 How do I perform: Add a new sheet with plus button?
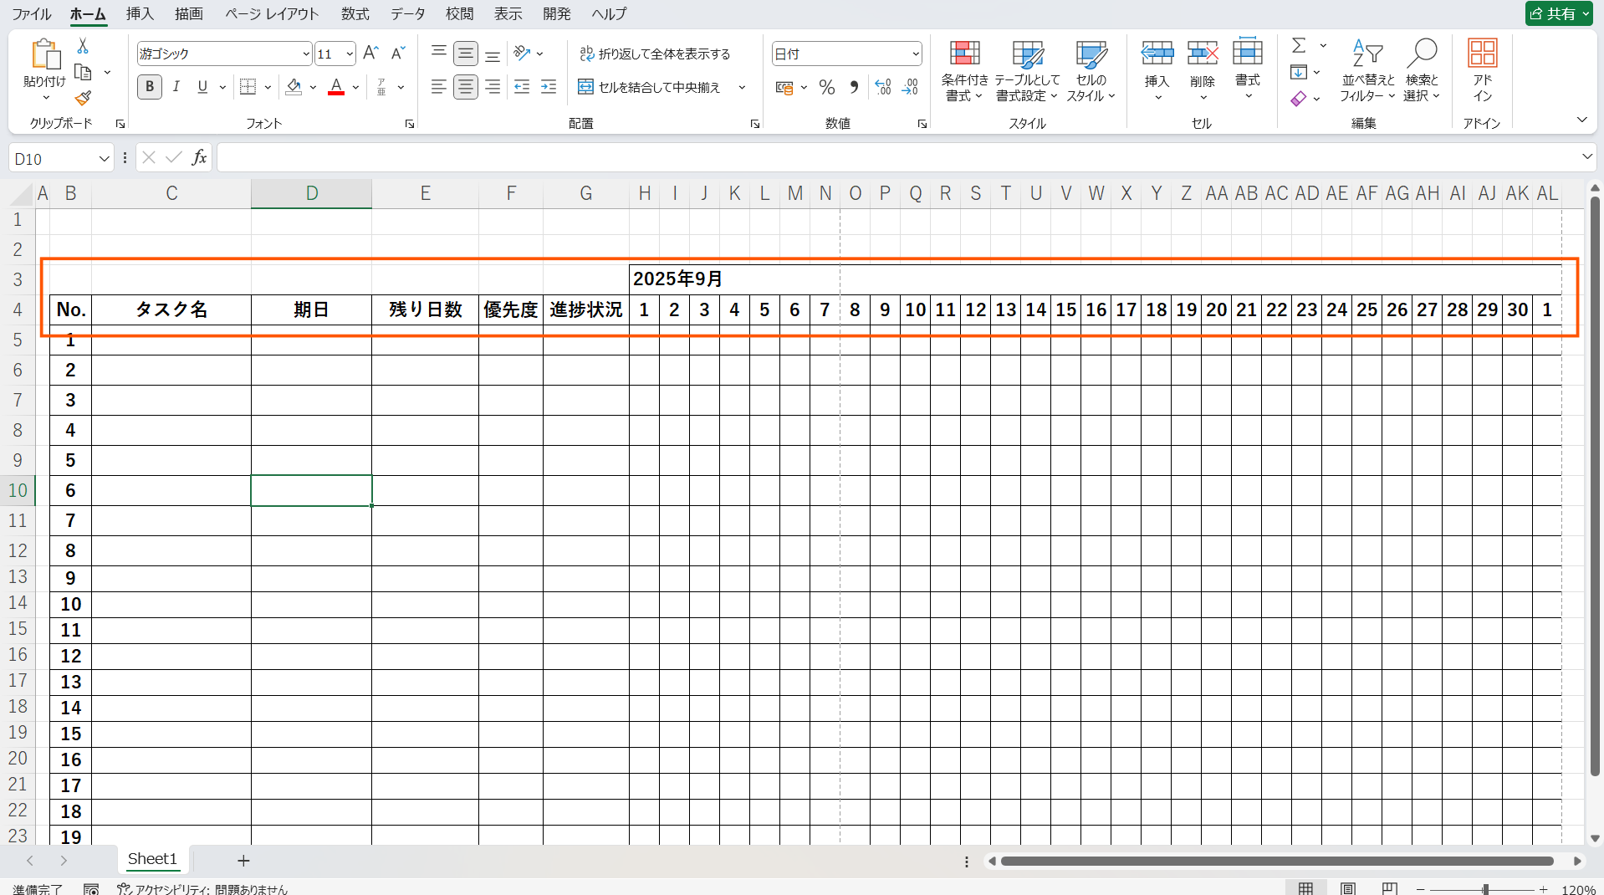tap(243, 861)
